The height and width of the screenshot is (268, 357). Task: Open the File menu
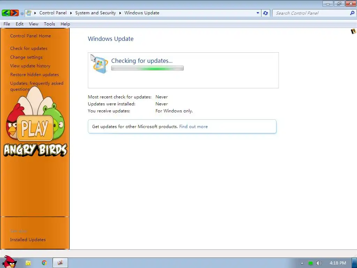tap(7, 24)
